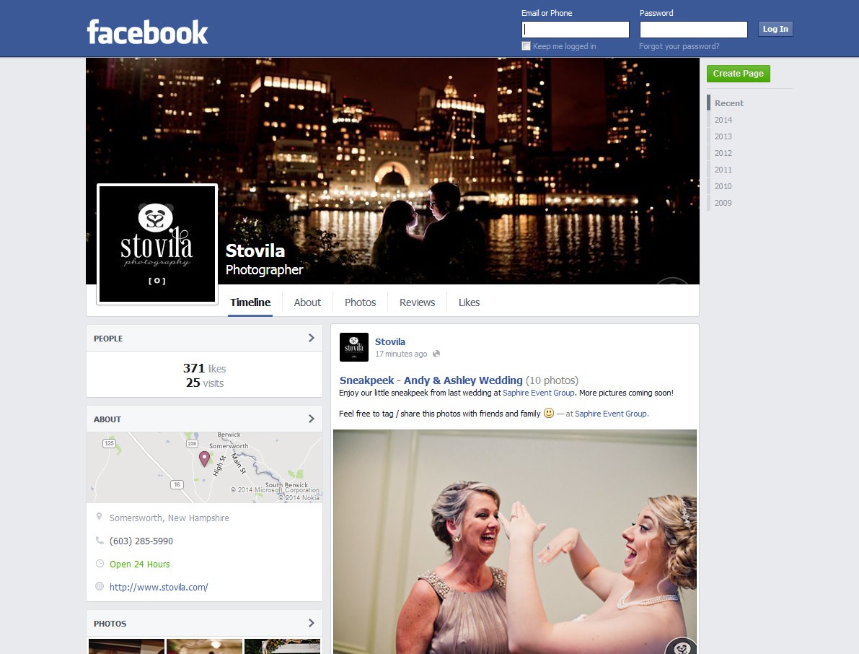This screenshot has height=654, width=859.
Task: Open the About tab
Action: [307, 302]
